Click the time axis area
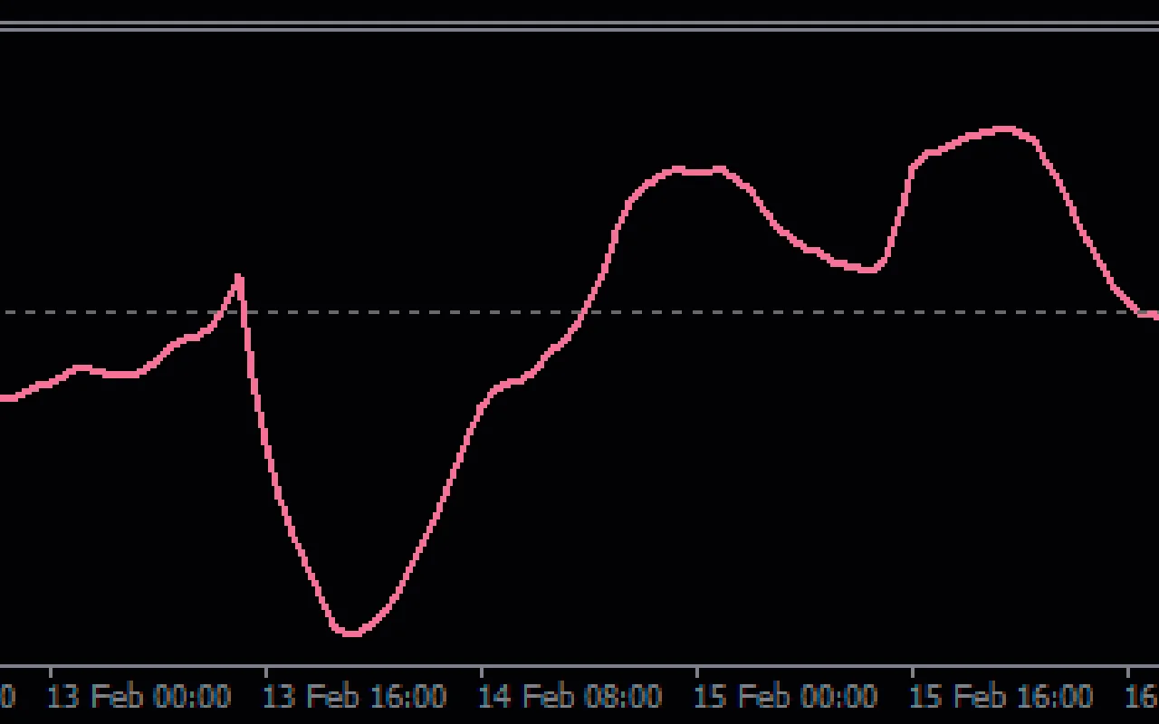This screenshot has width=1159, height=724. [579, 695]
